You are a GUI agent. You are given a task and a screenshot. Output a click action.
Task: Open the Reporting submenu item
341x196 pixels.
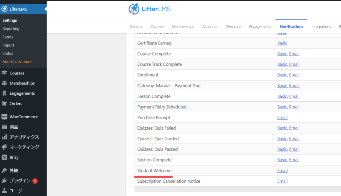pos(11,29)
